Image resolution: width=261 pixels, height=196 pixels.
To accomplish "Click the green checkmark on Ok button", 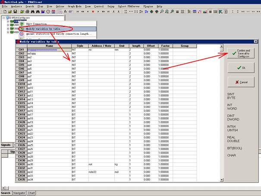I will click(x=239, y=68).
